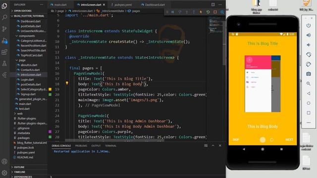Expand the Open Editors section

coord(29,11)
